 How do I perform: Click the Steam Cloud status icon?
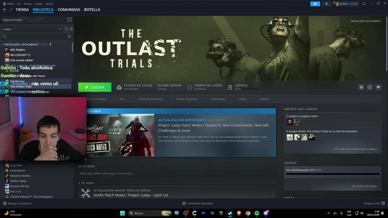[119, 87]
